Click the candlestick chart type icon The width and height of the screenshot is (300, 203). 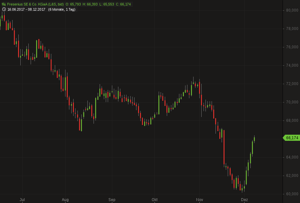[x=4, y=4]
